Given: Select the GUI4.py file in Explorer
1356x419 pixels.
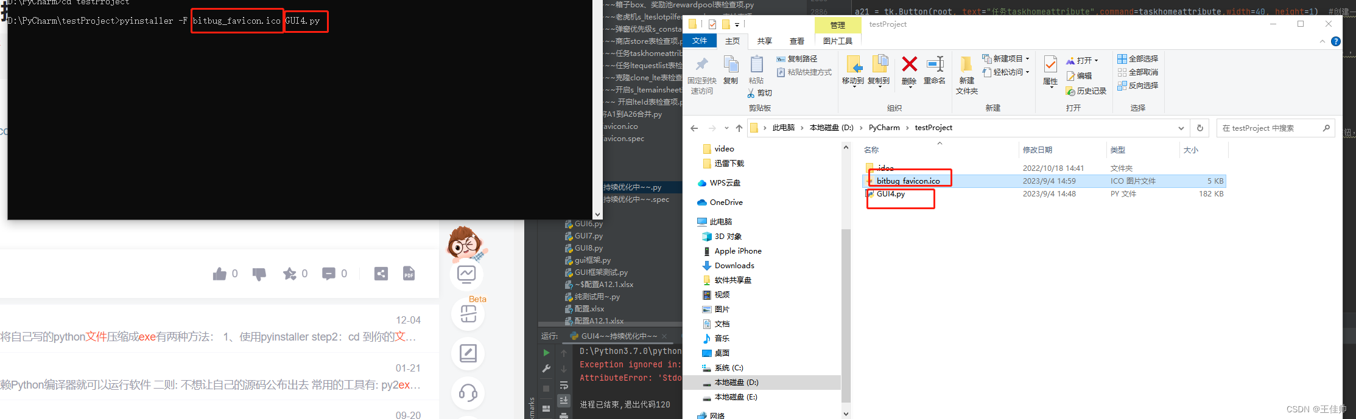Looking at the screenshot, I should point(891,194).
